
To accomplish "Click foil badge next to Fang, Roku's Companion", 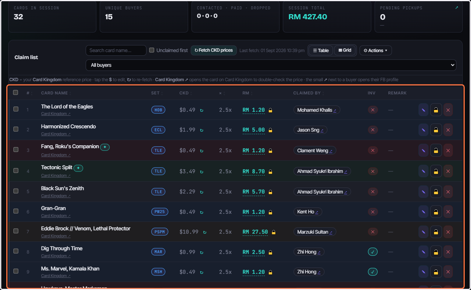I will click(x=105, y=147).
